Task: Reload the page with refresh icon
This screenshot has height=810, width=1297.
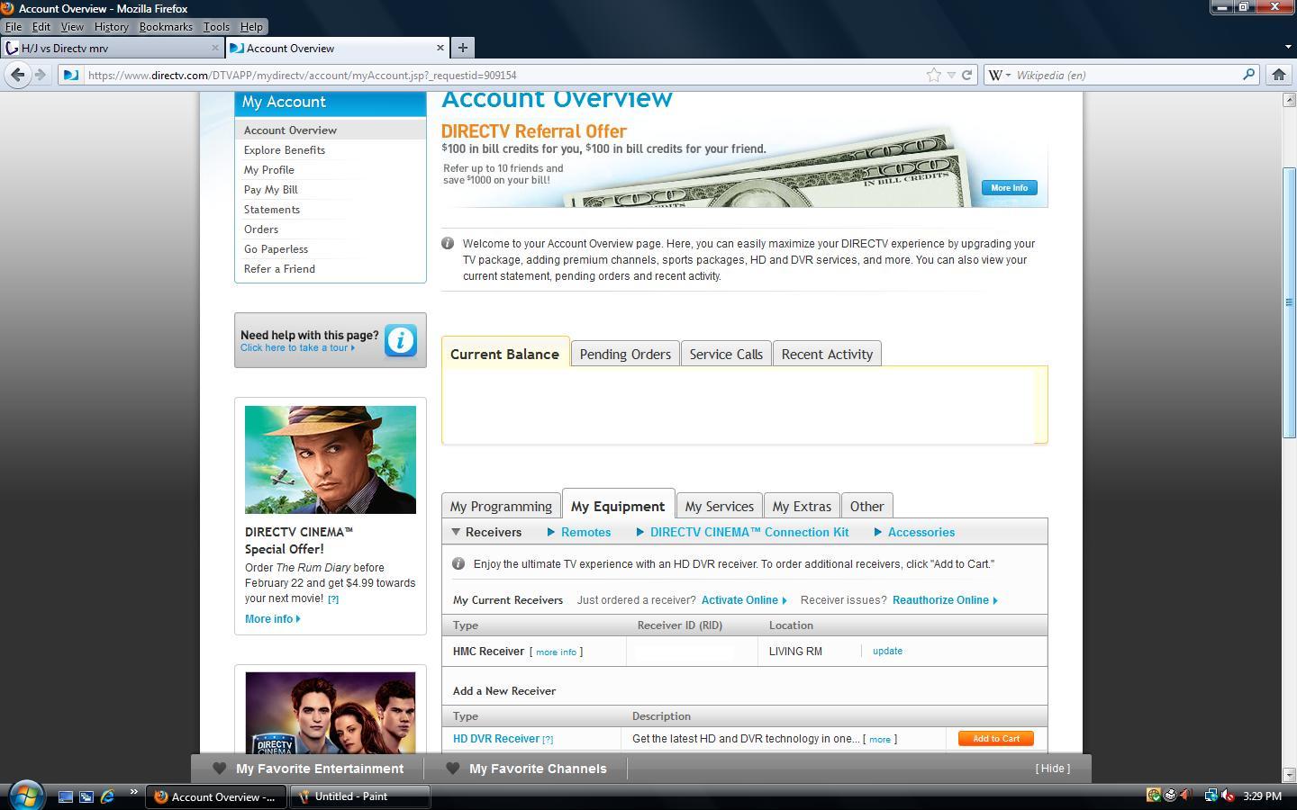Action: click(966, 75)
